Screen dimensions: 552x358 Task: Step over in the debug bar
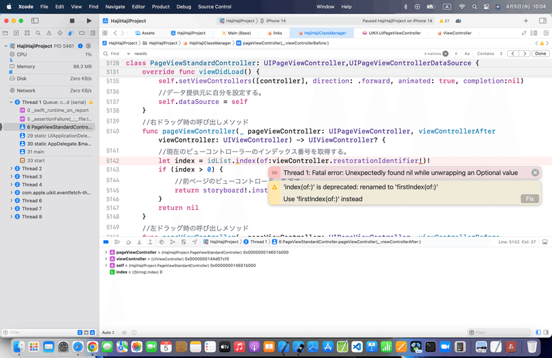point(128,242)
